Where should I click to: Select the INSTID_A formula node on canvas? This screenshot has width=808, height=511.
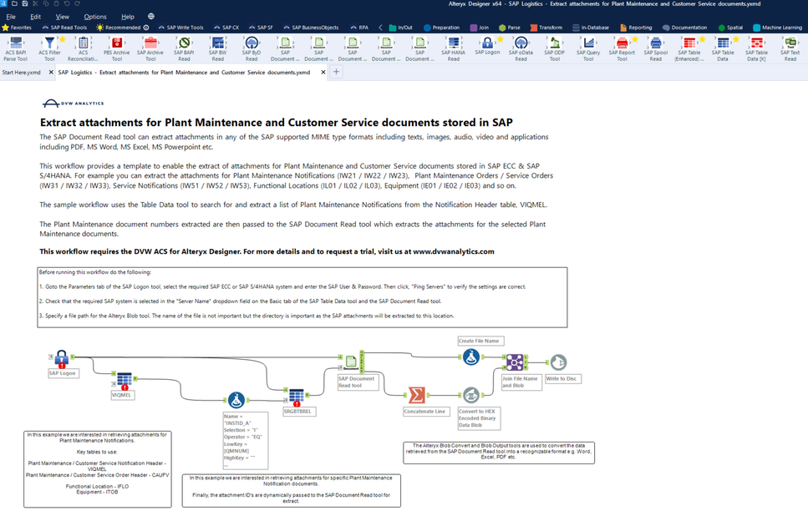236,400
